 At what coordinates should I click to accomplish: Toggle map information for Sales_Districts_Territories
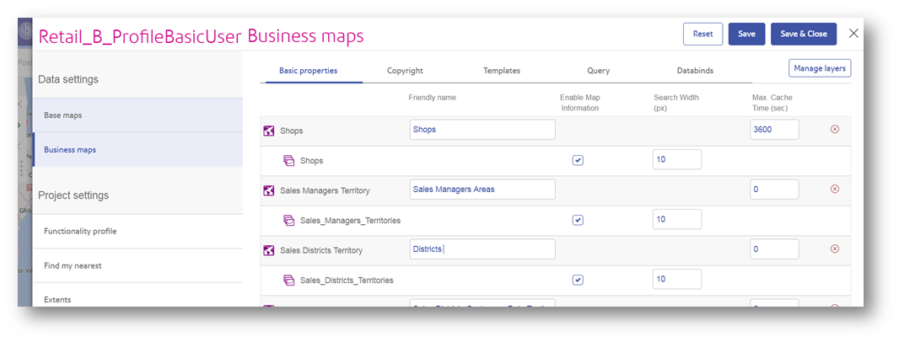(578, 280)
